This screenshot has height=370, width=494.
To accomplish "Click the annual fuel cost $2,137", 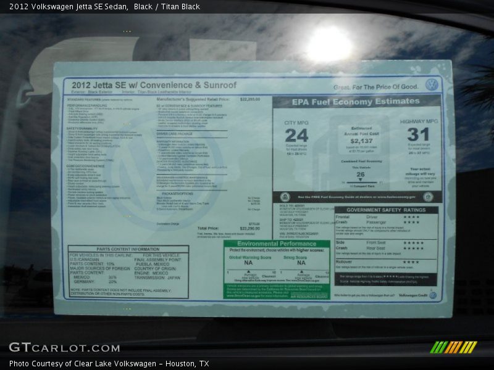I will (x=361, y=141).
